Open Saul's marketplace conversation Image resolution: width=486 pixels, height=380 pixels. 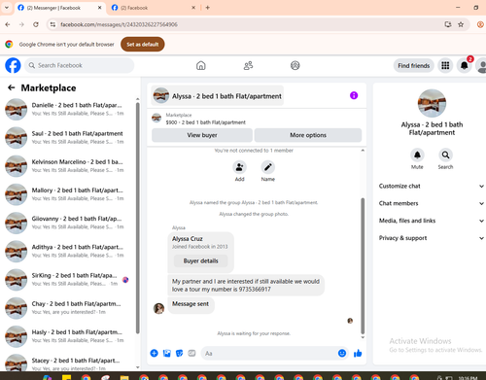point(68,137)
